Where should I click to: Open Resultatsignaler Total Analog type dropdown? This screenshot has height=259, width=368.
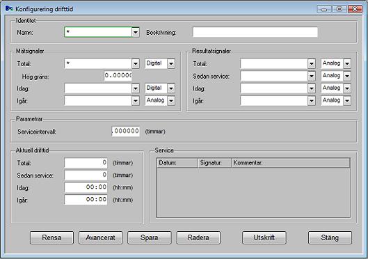[347, 63]
